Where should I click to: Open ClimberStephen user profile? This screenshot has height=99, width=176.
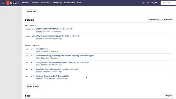coord(49,78)
